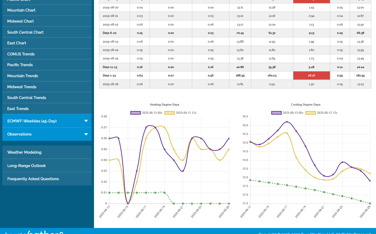Expand the ECMWF-Weeklies (45-Day) dropdown arrow

86,121
